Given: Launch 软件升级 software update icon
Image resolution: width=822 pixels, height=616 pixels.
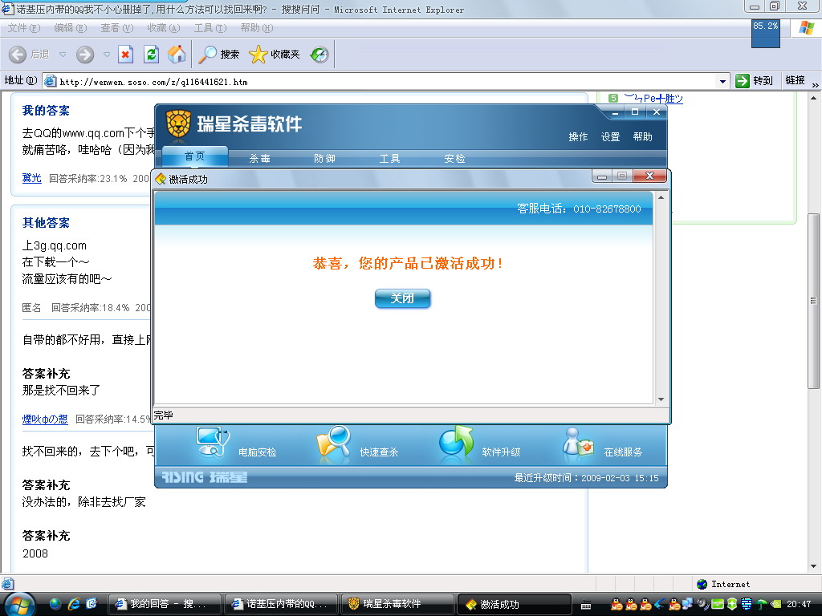Looking at the screenshot, I should 456,443.
